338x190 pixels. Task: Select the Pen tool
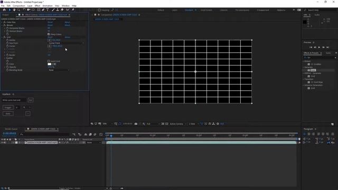pyautogui.click(x=43, y=10)
